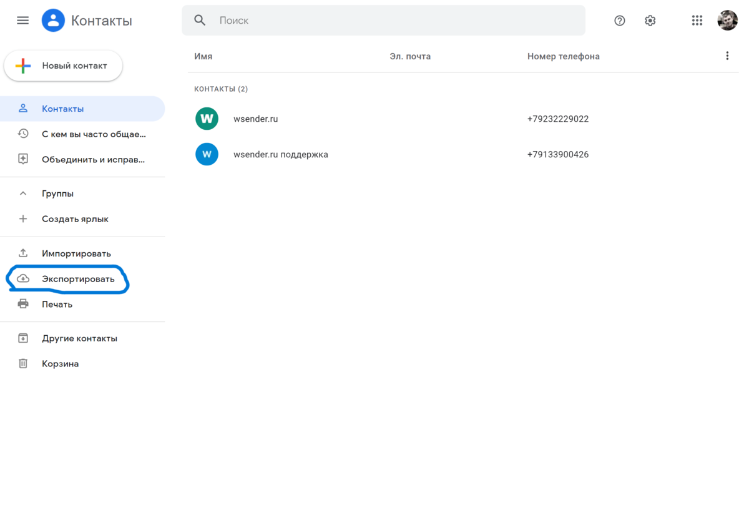Click the plus icon beside Создать ярлык
The height and width of the screenshot is (508, 749).
point(23,219)
